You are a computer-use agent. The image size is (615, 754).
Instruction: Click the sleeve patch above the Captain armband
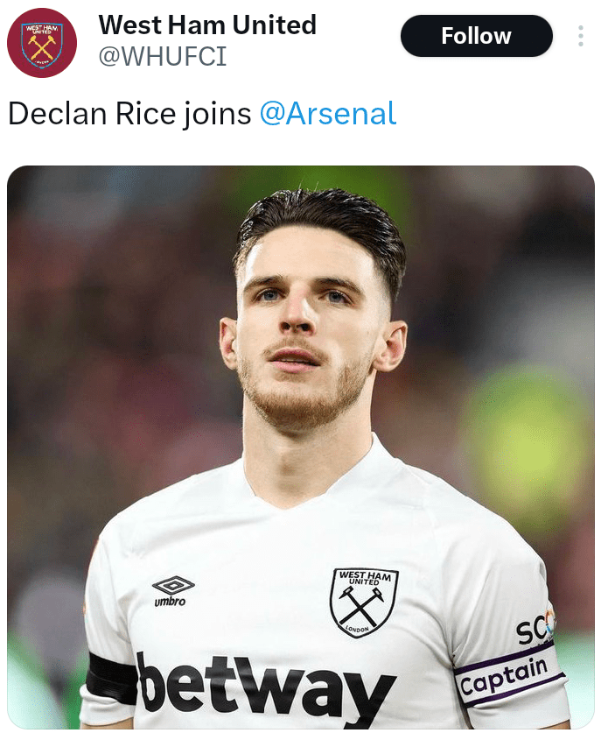536,628
